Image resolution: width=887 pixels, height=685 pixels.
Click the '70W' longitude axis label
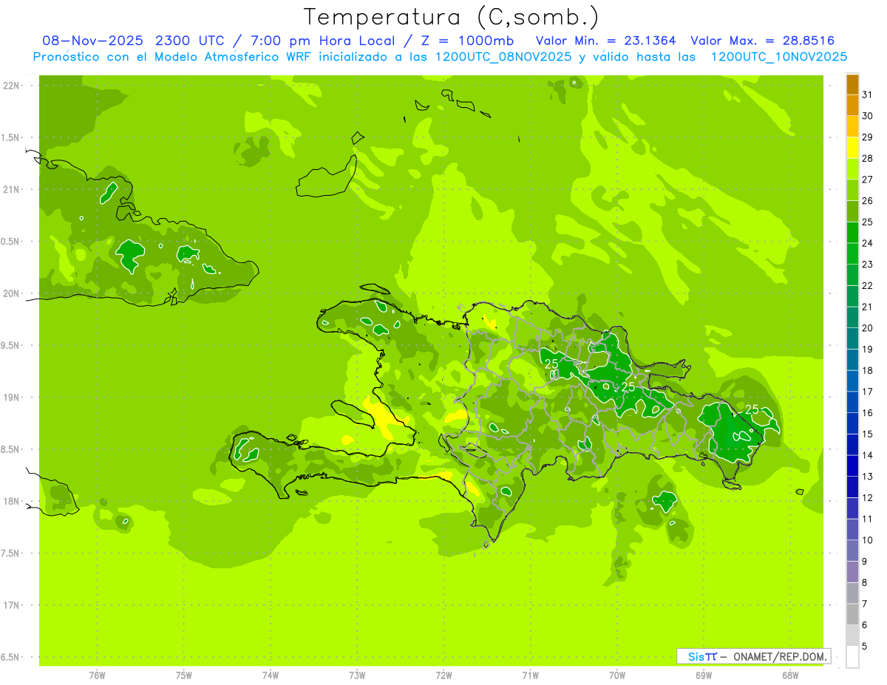click(617, 675)
